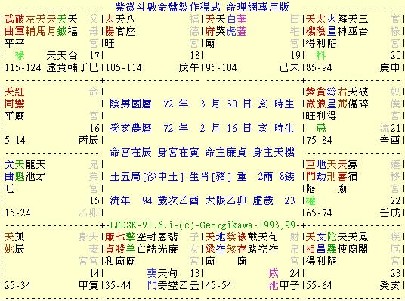Click the green 權 transformation marker
The height and width of the screenshot is (301, 405).
(311, 200)
